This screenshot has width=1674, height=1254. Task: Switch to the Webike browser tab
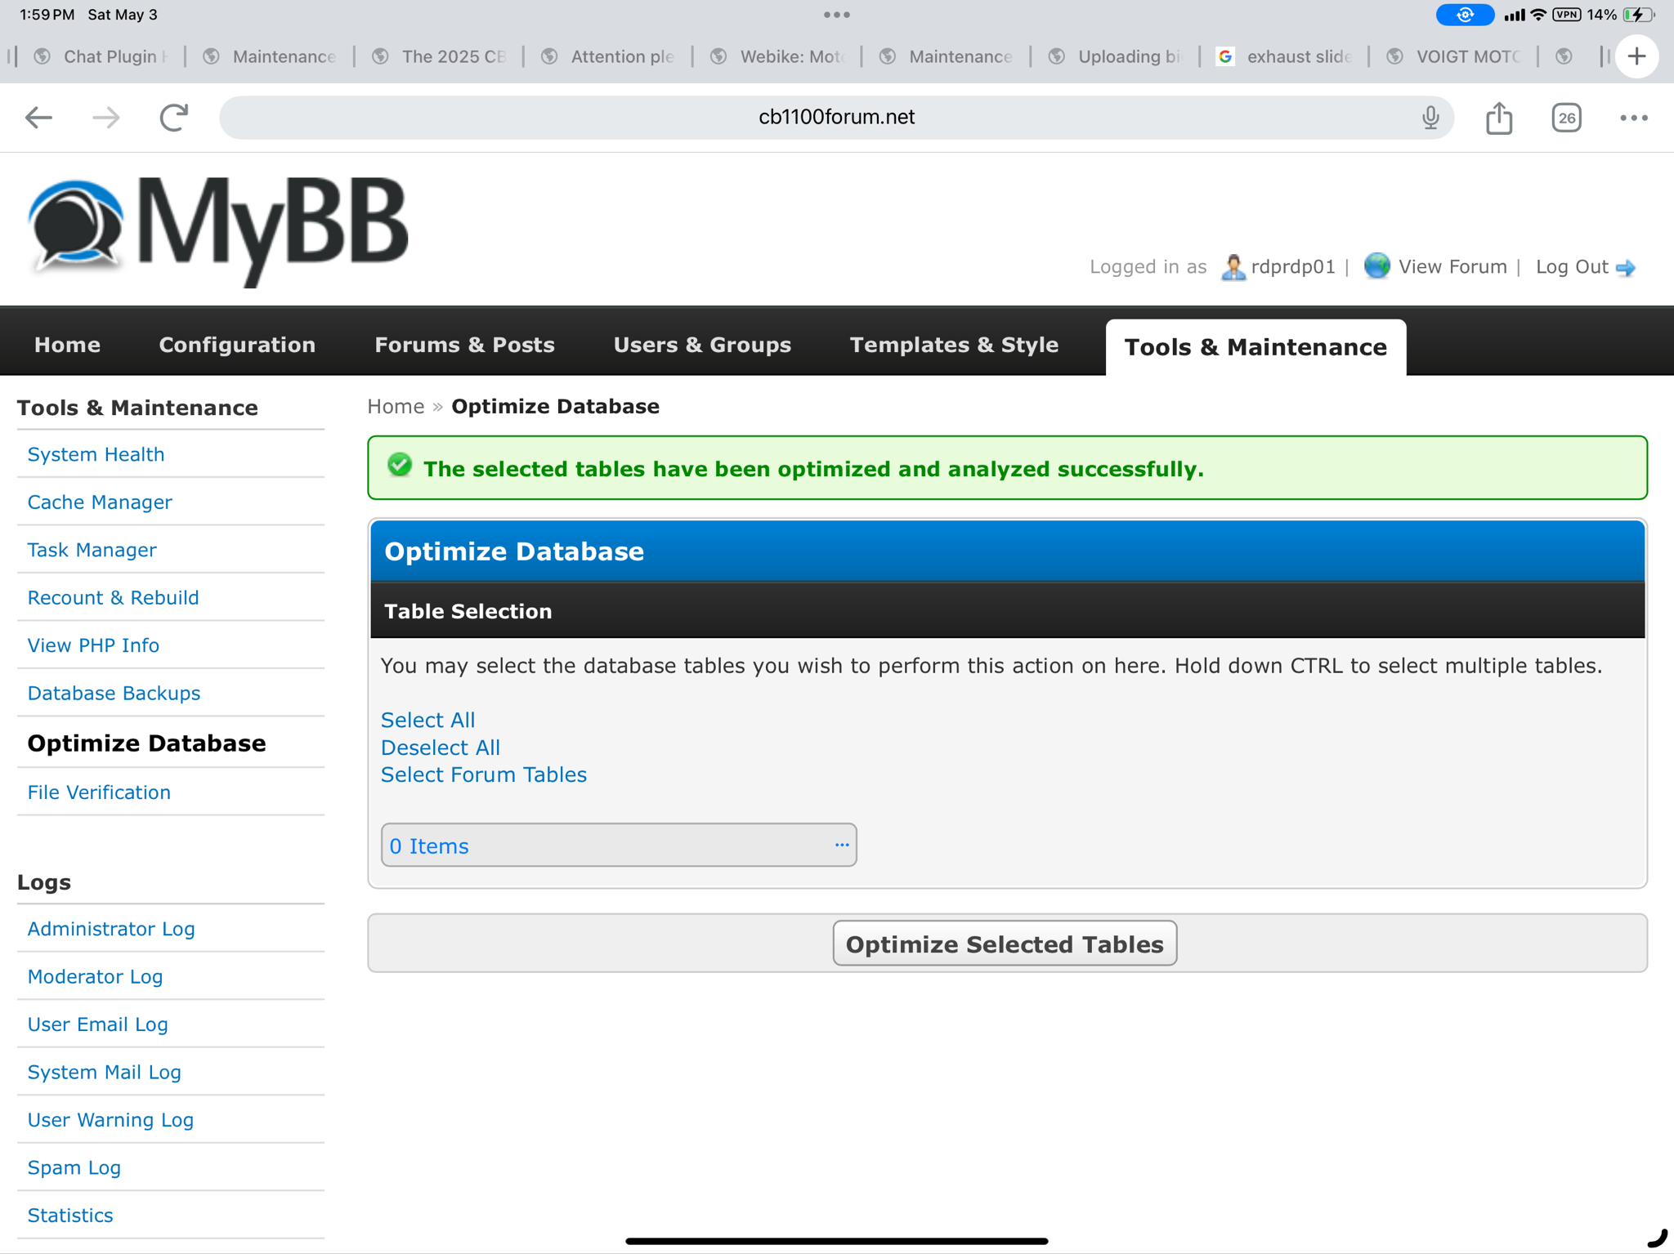(x=777, y=56)
